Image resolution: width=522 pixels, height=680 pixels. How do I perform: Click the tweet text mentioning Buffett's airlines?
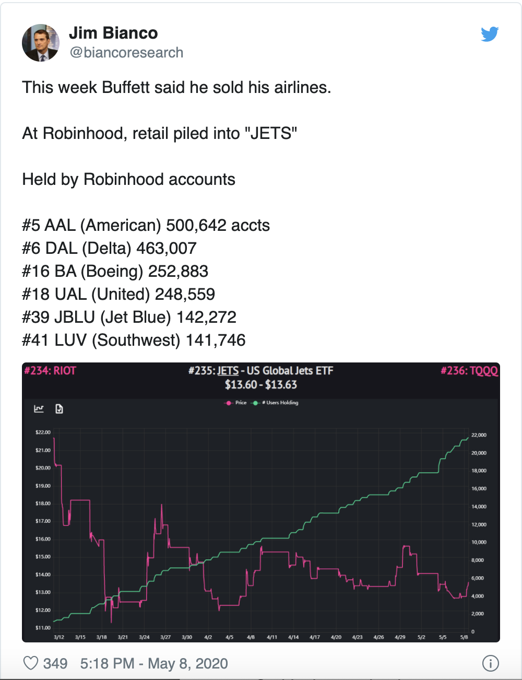click(x=176, y=87)
